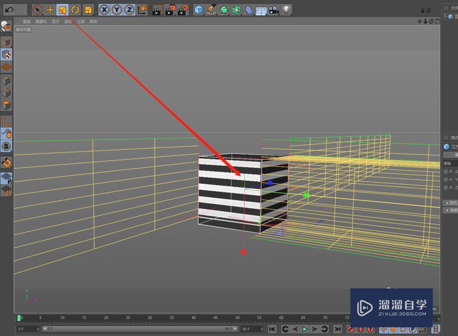Open viewport Cameras menu (摄像机)
Viewport: 458px width, 336px height.
tap(41, 22)
